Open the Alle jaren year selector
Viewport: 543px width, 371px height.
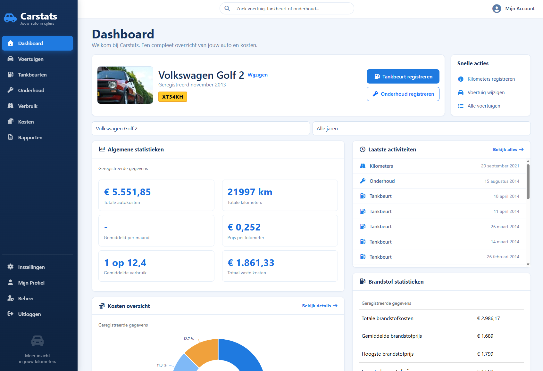click(x=422, y=128)
